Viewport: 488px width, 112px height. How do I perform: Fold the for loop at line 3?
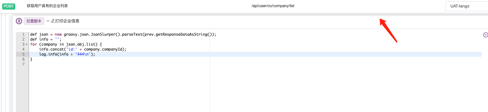(26, 45)
